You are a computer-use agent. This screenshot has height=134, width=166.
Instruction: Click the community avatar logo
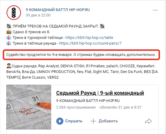[x=14, y=13]
